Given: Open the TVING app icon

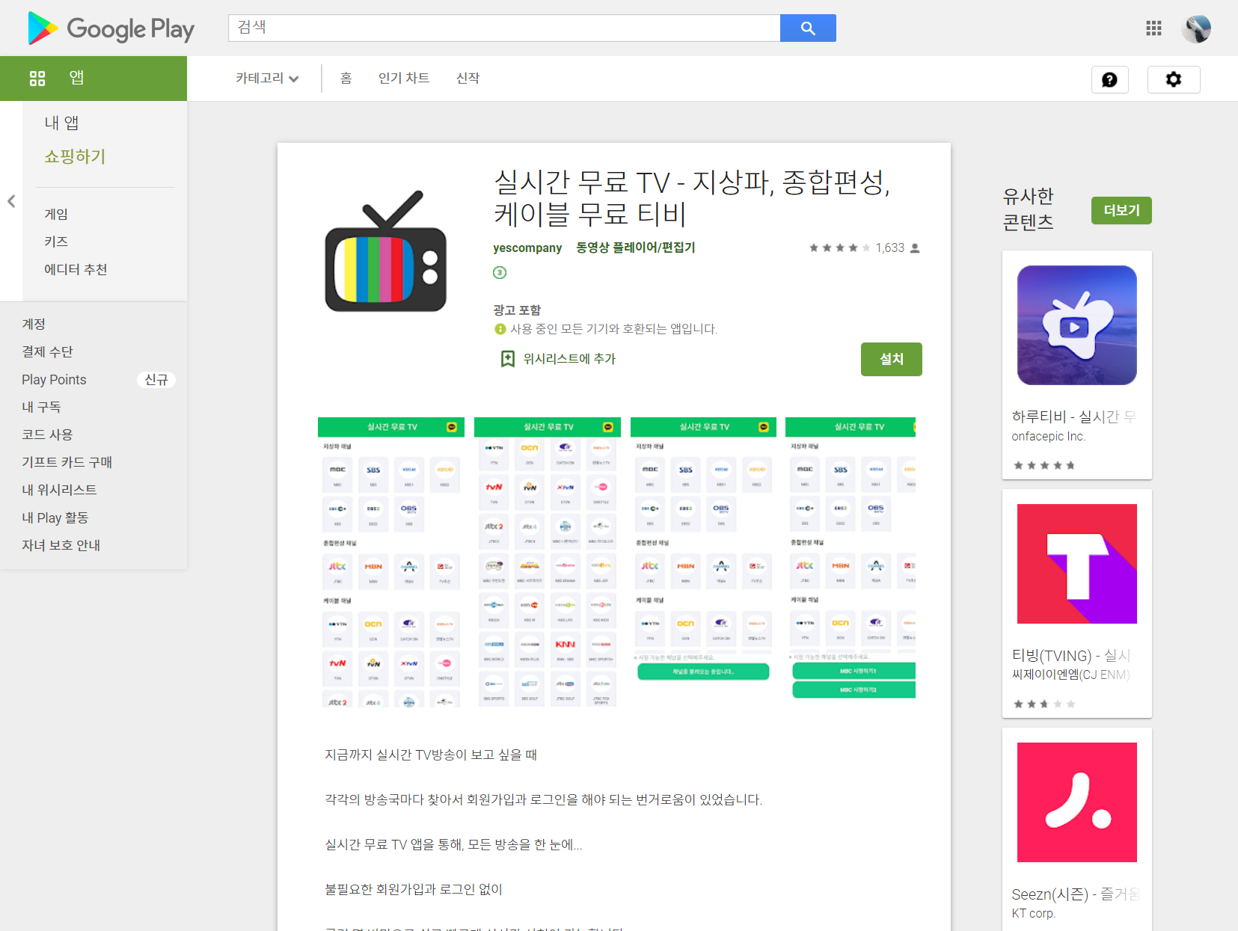Looking at the screenshot, I should pyautogui.click(x=1077, y=564).
